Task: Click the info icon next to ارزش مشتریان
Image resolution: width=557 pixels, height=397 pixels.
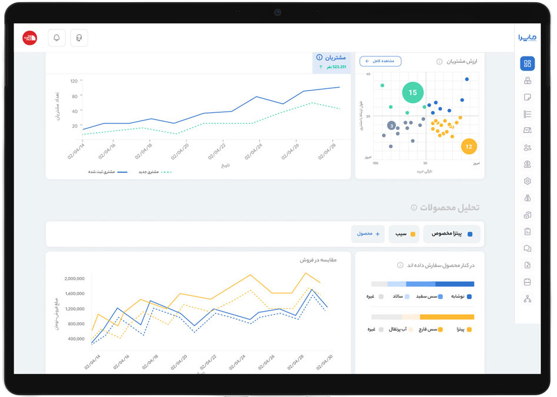Action: [440, 62]
